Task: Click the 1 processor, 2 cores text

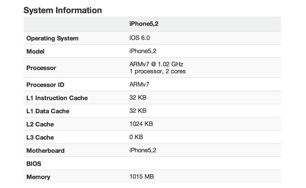Action: click(157, 71)
